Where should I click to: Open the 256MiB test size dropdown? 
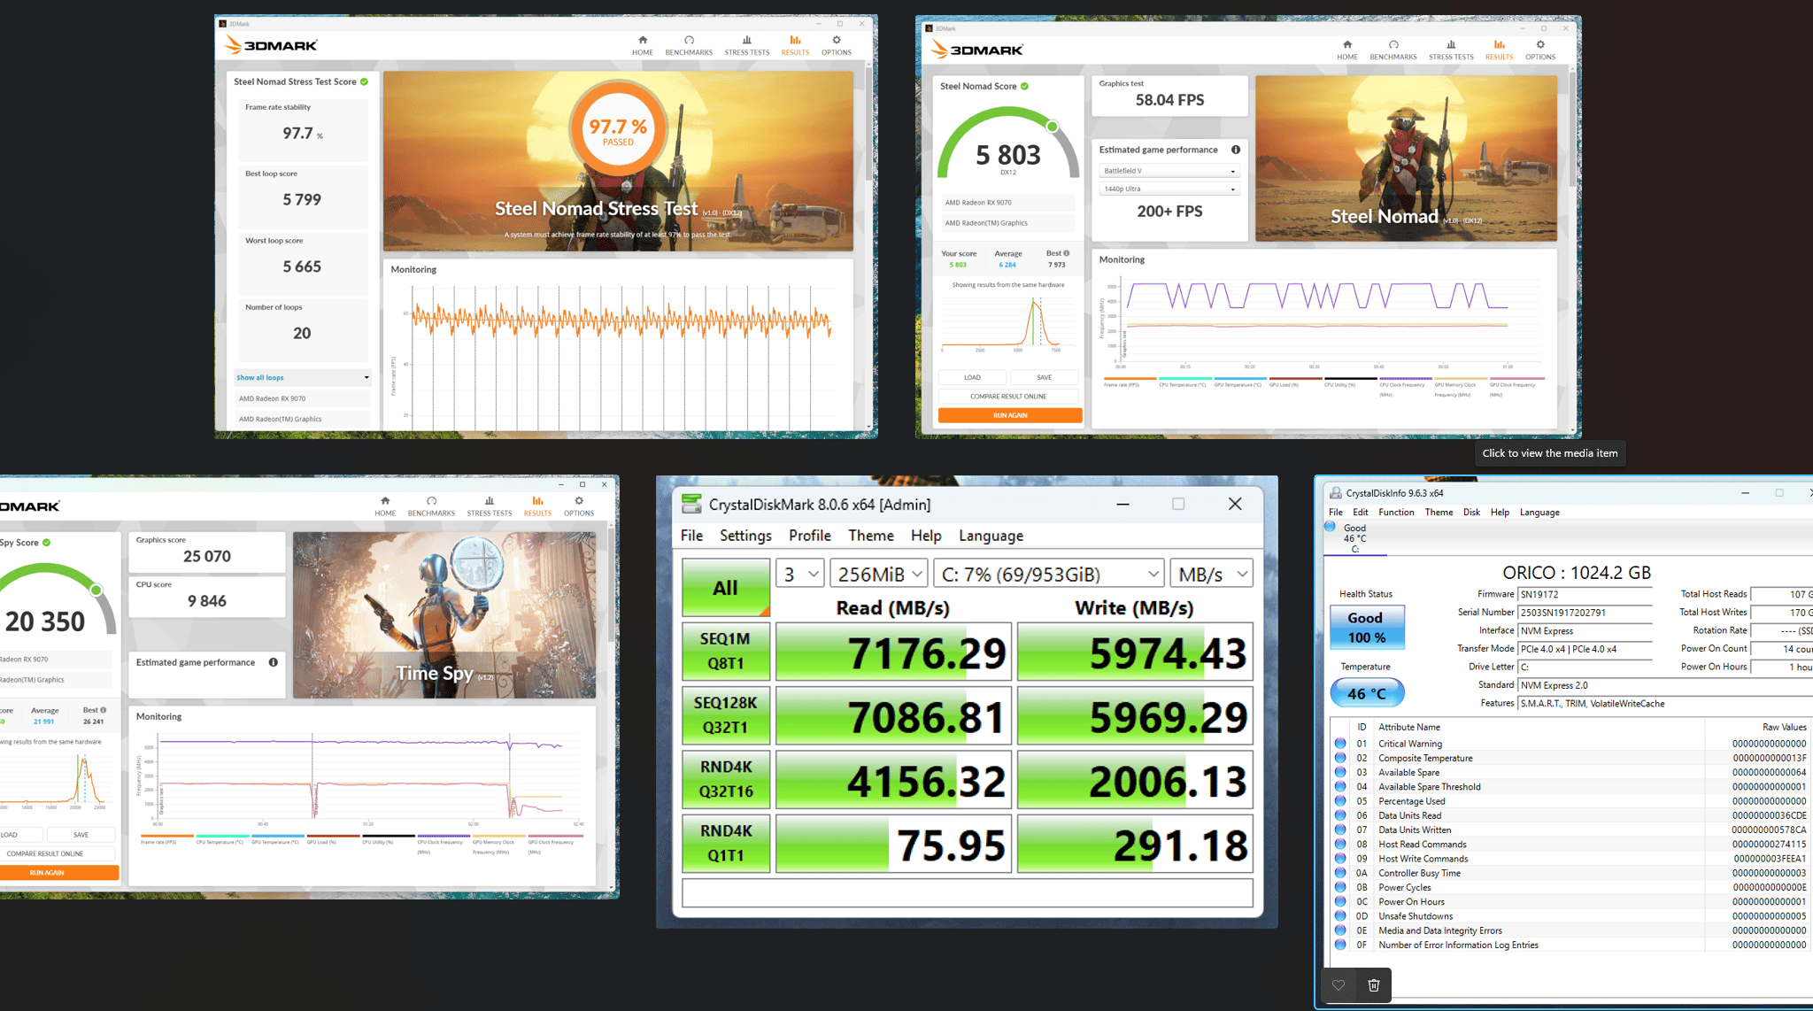[878, 575]
